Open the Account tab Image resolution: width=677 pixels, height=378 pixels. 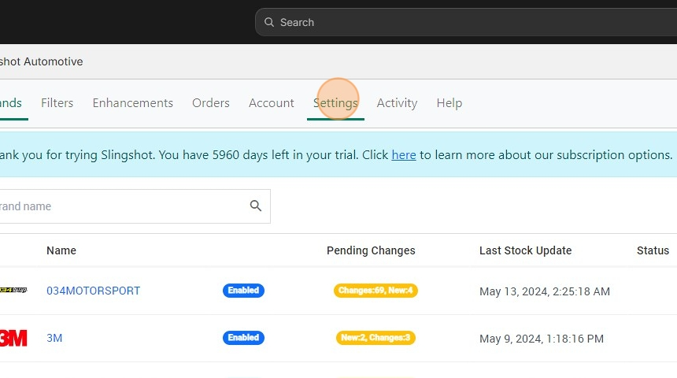271,103
